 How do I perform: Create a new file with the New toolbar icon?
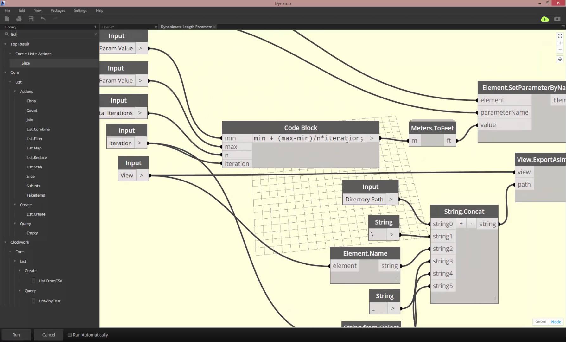pos(7,19)
